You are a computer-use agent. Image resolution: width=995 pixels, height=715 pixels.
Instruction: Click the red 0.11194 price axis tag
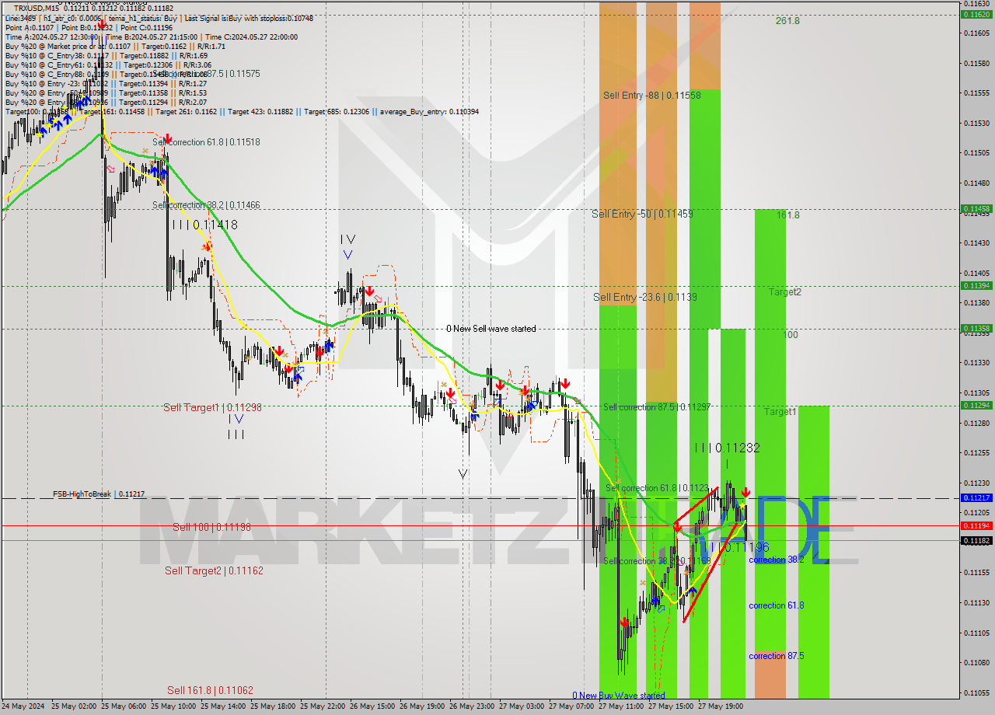pos(976,525)
